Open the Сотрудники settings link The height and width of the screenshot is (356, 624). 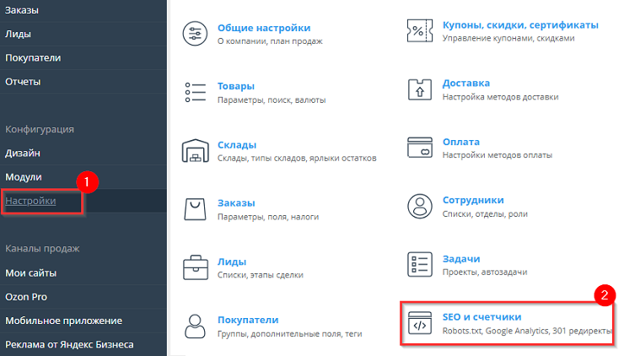(473, 200)
